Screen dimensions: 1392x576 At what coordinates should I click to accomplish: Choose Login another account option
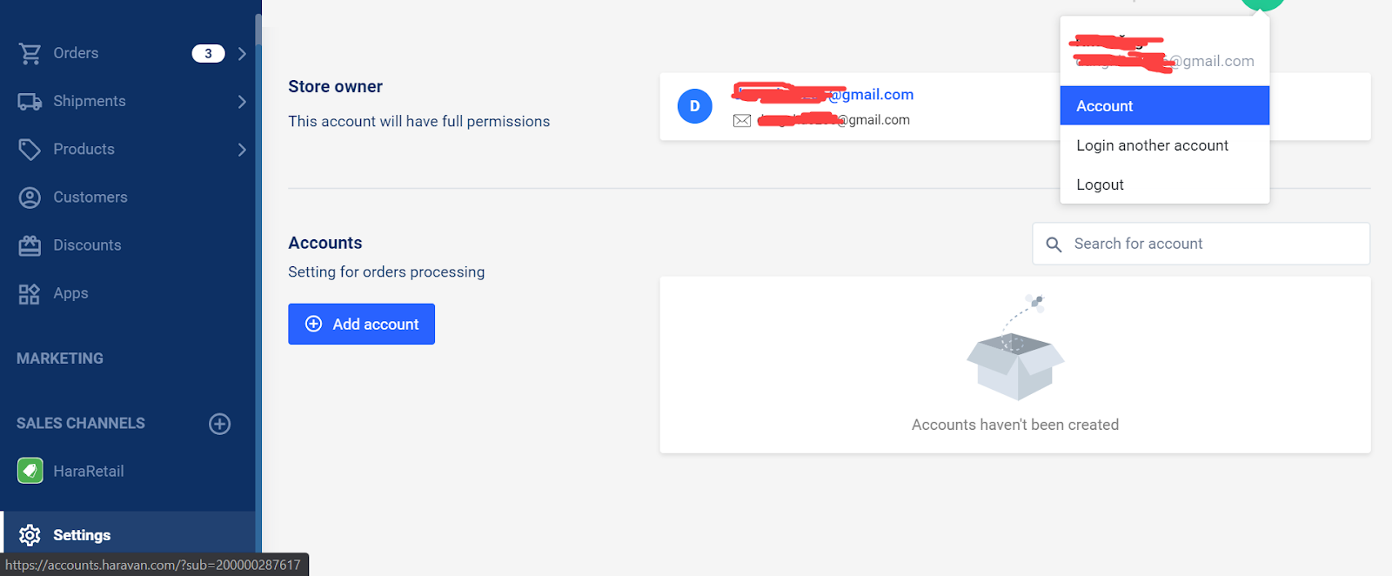pos(1152,145)
